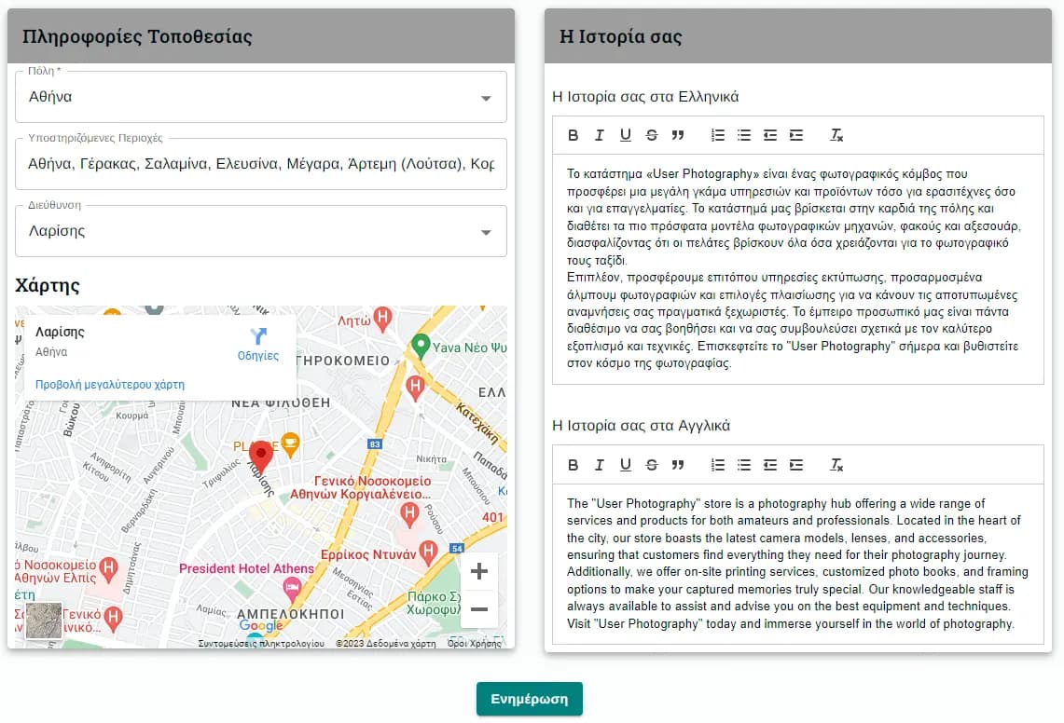Click the route 54 road shield
The image size is (1064, 723).
point(457,548)
